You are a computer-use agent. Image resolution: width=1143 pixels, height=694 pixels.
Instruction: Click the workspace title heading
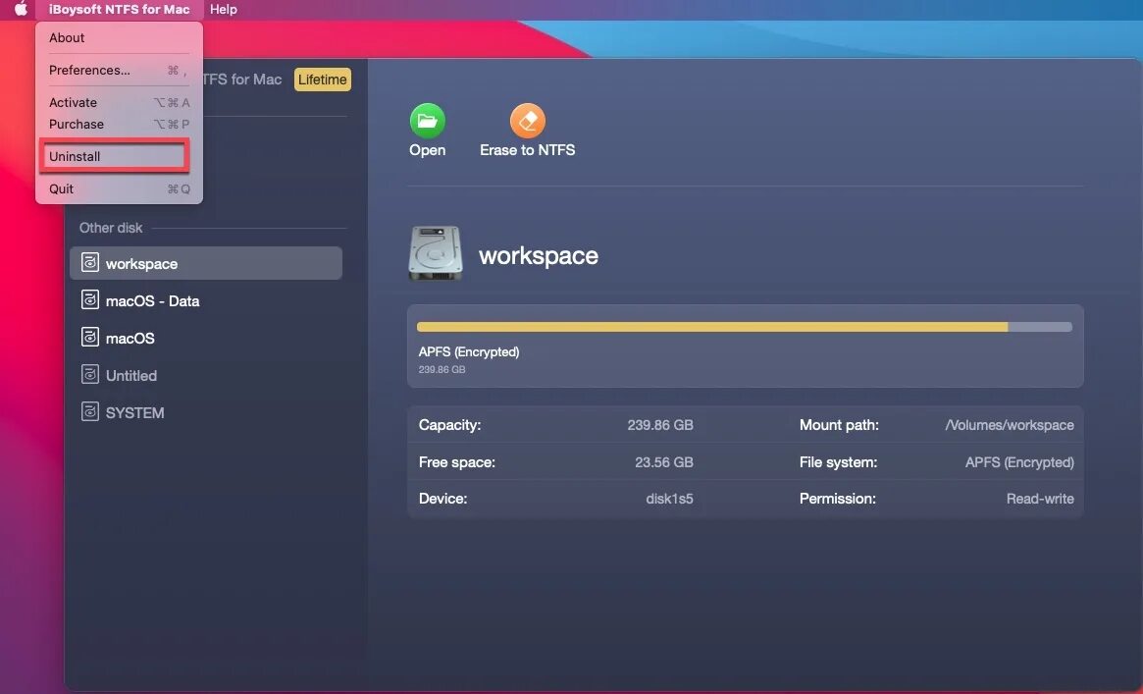(538, 255)
